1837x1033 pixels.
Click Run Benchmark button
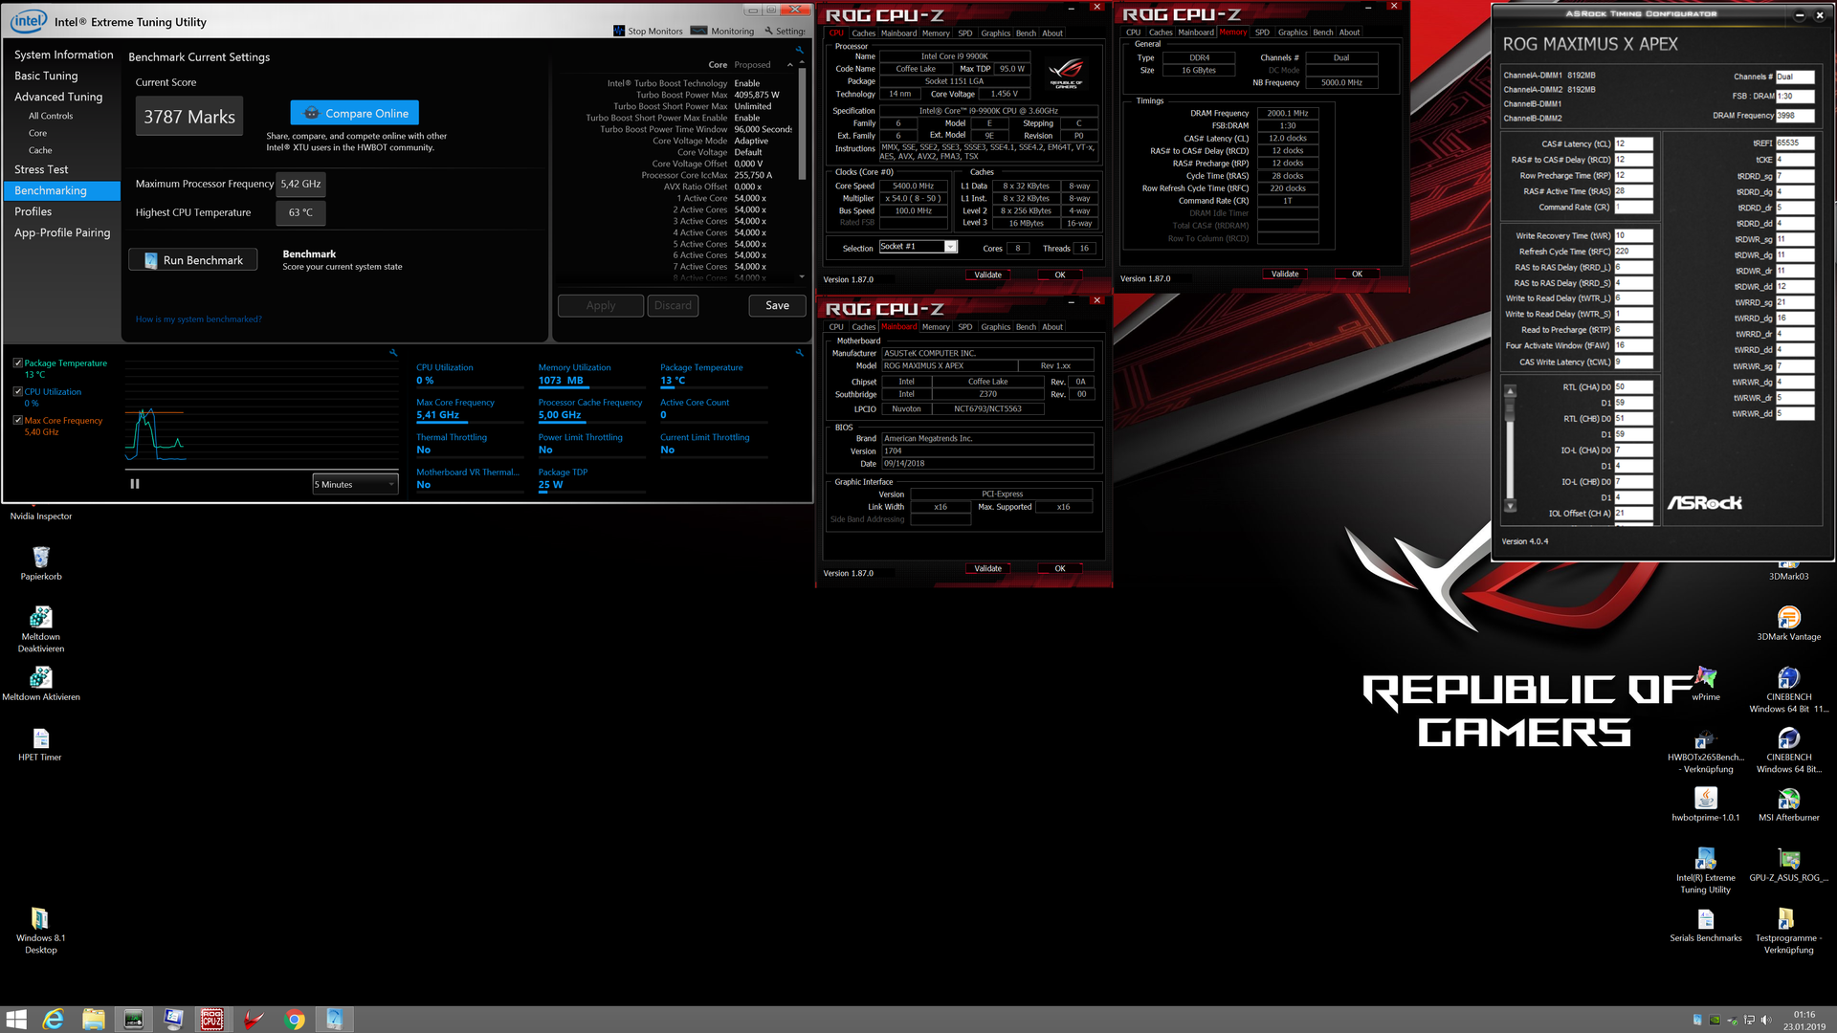[x=193, y=260]
